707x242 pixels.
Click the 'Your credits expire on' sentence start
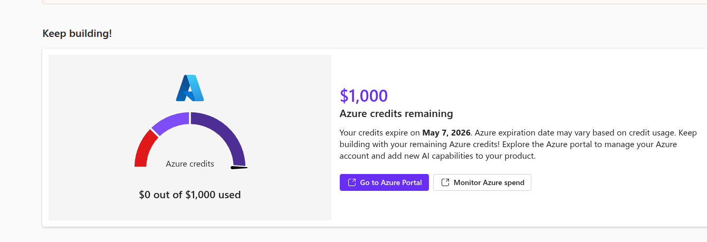point(379,132)
